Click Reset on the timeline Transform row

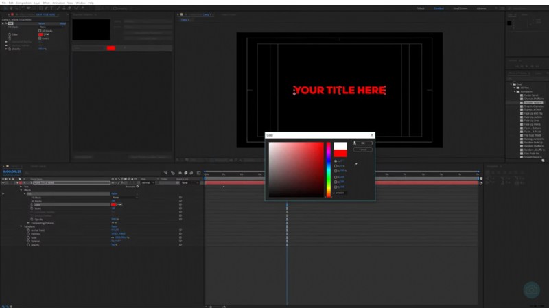(114, 226)
